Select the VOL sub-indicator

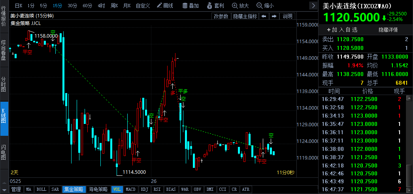click(117, 189)
